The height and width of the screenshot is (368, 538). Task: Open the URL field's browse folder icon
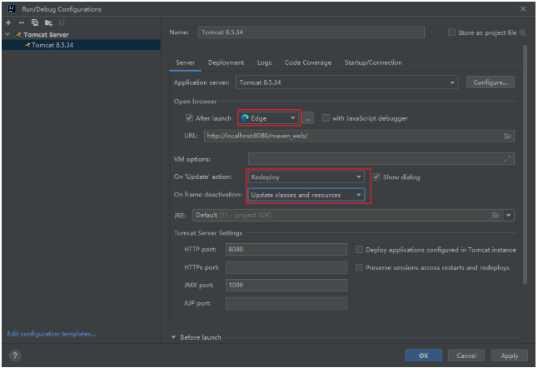pyautogui.click(x=506, y=136)
